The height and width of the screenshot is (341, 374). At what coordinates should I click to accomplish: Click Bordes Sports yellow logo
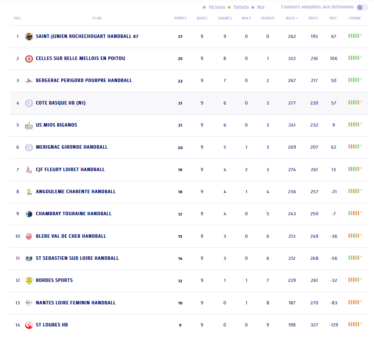(x=29, y=281)
